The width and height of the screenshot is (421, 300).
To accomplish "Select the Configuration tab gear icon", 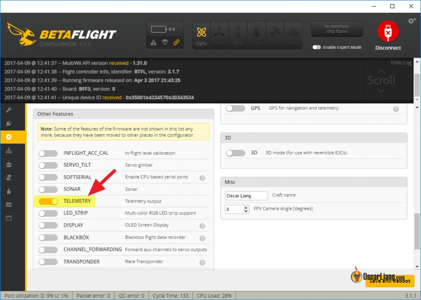I will (9, 137).
